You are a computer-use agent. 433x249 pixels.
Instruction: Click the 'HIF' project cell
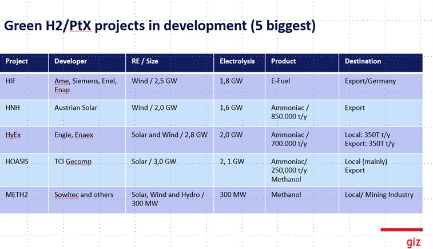point(24,86)
